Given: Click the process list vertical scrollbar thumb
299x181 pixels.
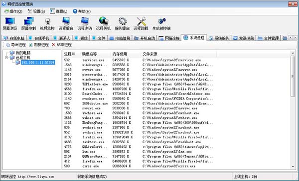Looking at the screenshot, I should tap(293, 76).
